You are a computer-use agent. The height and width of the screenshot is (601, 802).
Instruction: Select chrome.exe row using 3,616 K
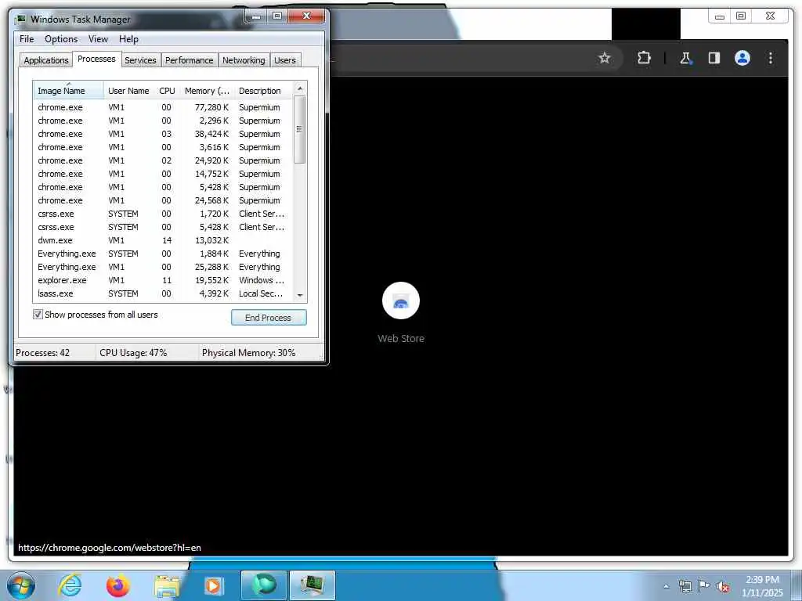[x=164, y=147]
